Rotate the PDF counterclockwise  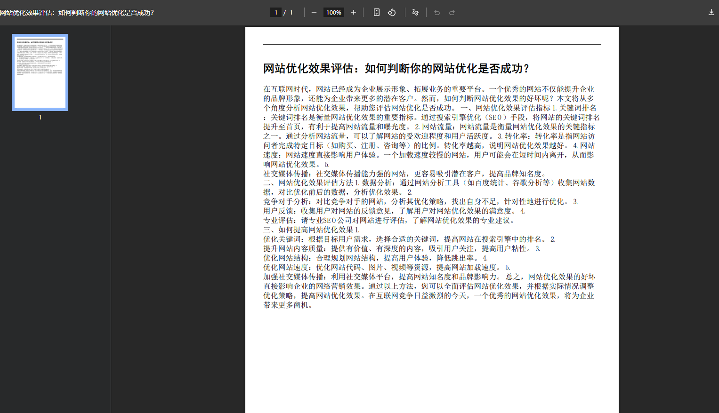391,12
